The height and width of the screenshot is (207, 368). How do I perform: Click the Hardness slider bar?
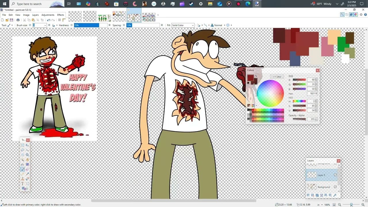[x=91, y=25]
